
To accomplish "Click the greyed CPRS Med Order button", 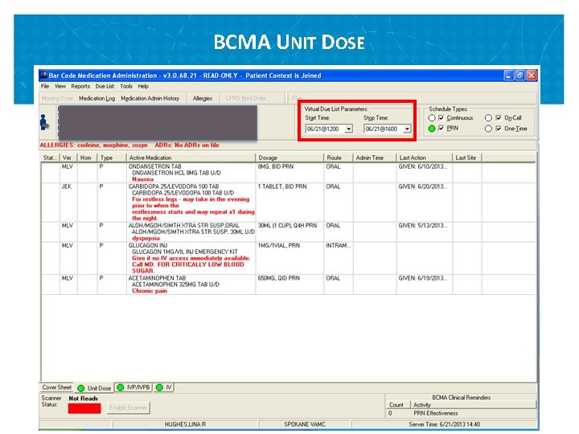I will [246, 98].
